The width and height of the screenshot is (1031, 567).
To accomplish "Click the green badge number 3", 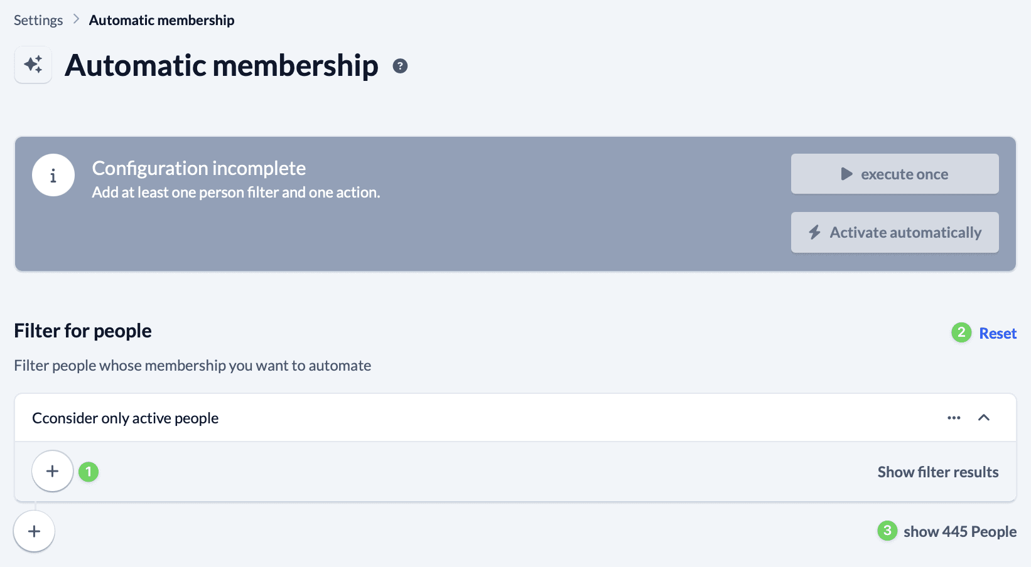I will 887,531.
